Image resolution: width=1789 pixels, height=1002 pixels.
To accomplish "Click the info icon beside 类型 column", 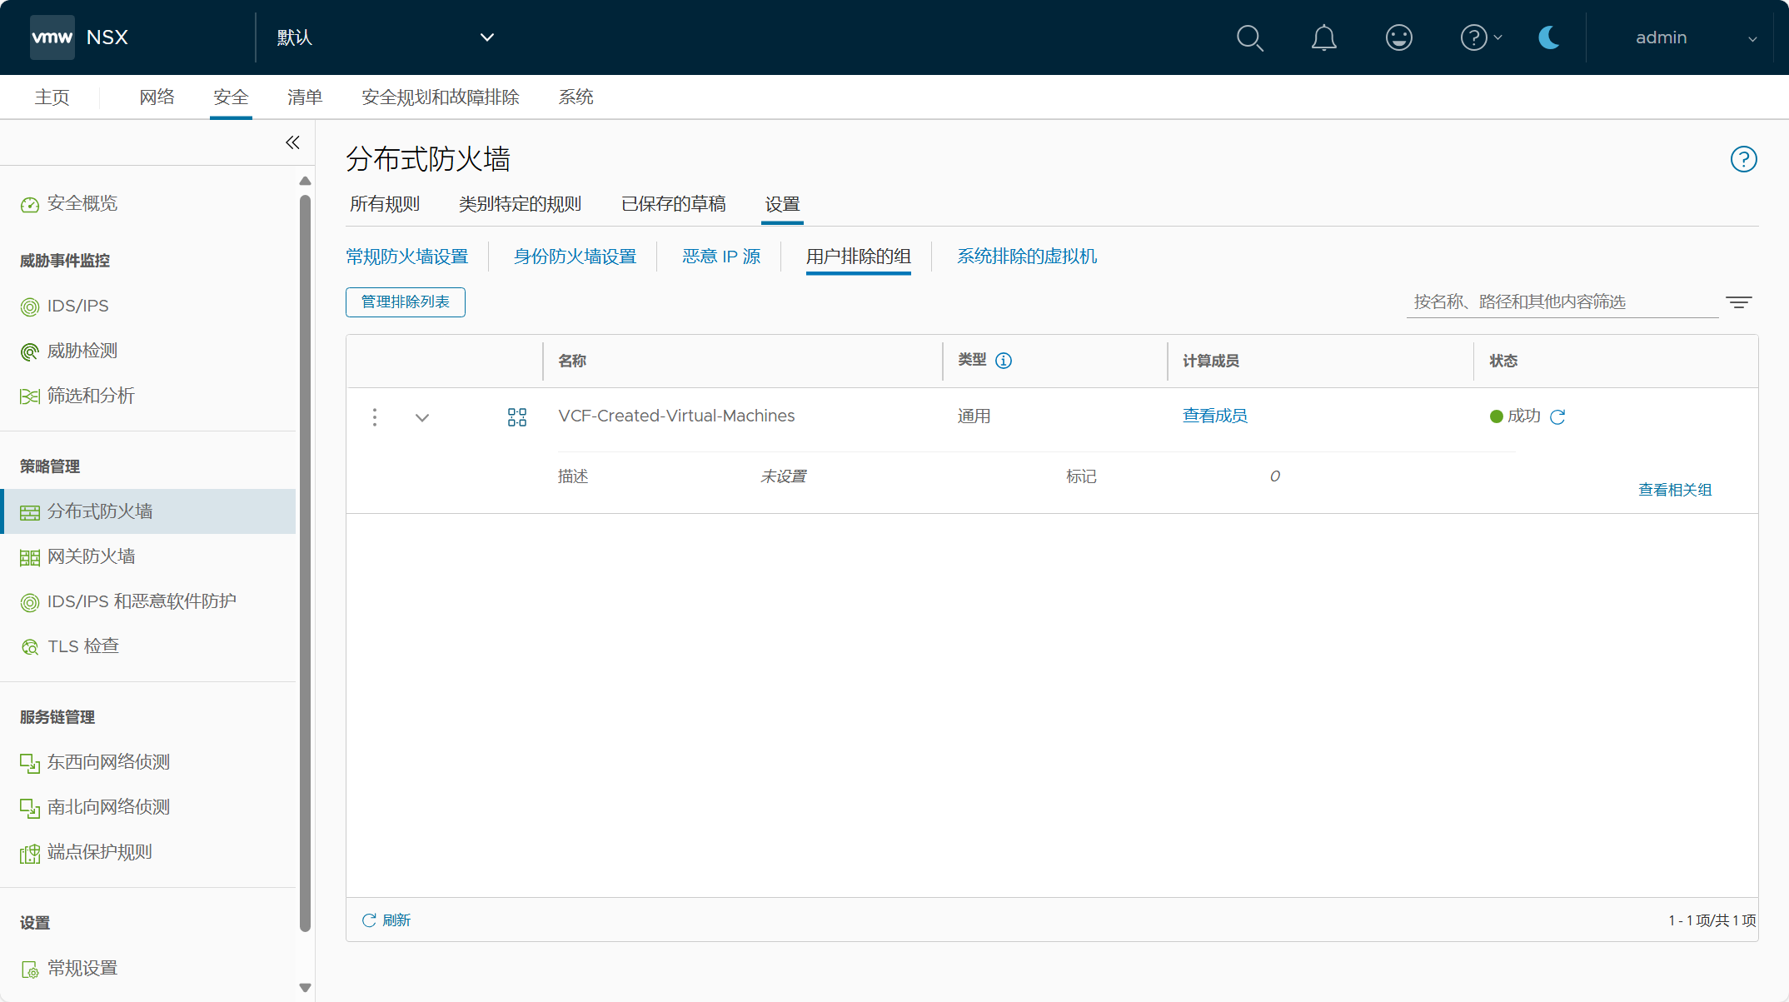I will 1004,361.
